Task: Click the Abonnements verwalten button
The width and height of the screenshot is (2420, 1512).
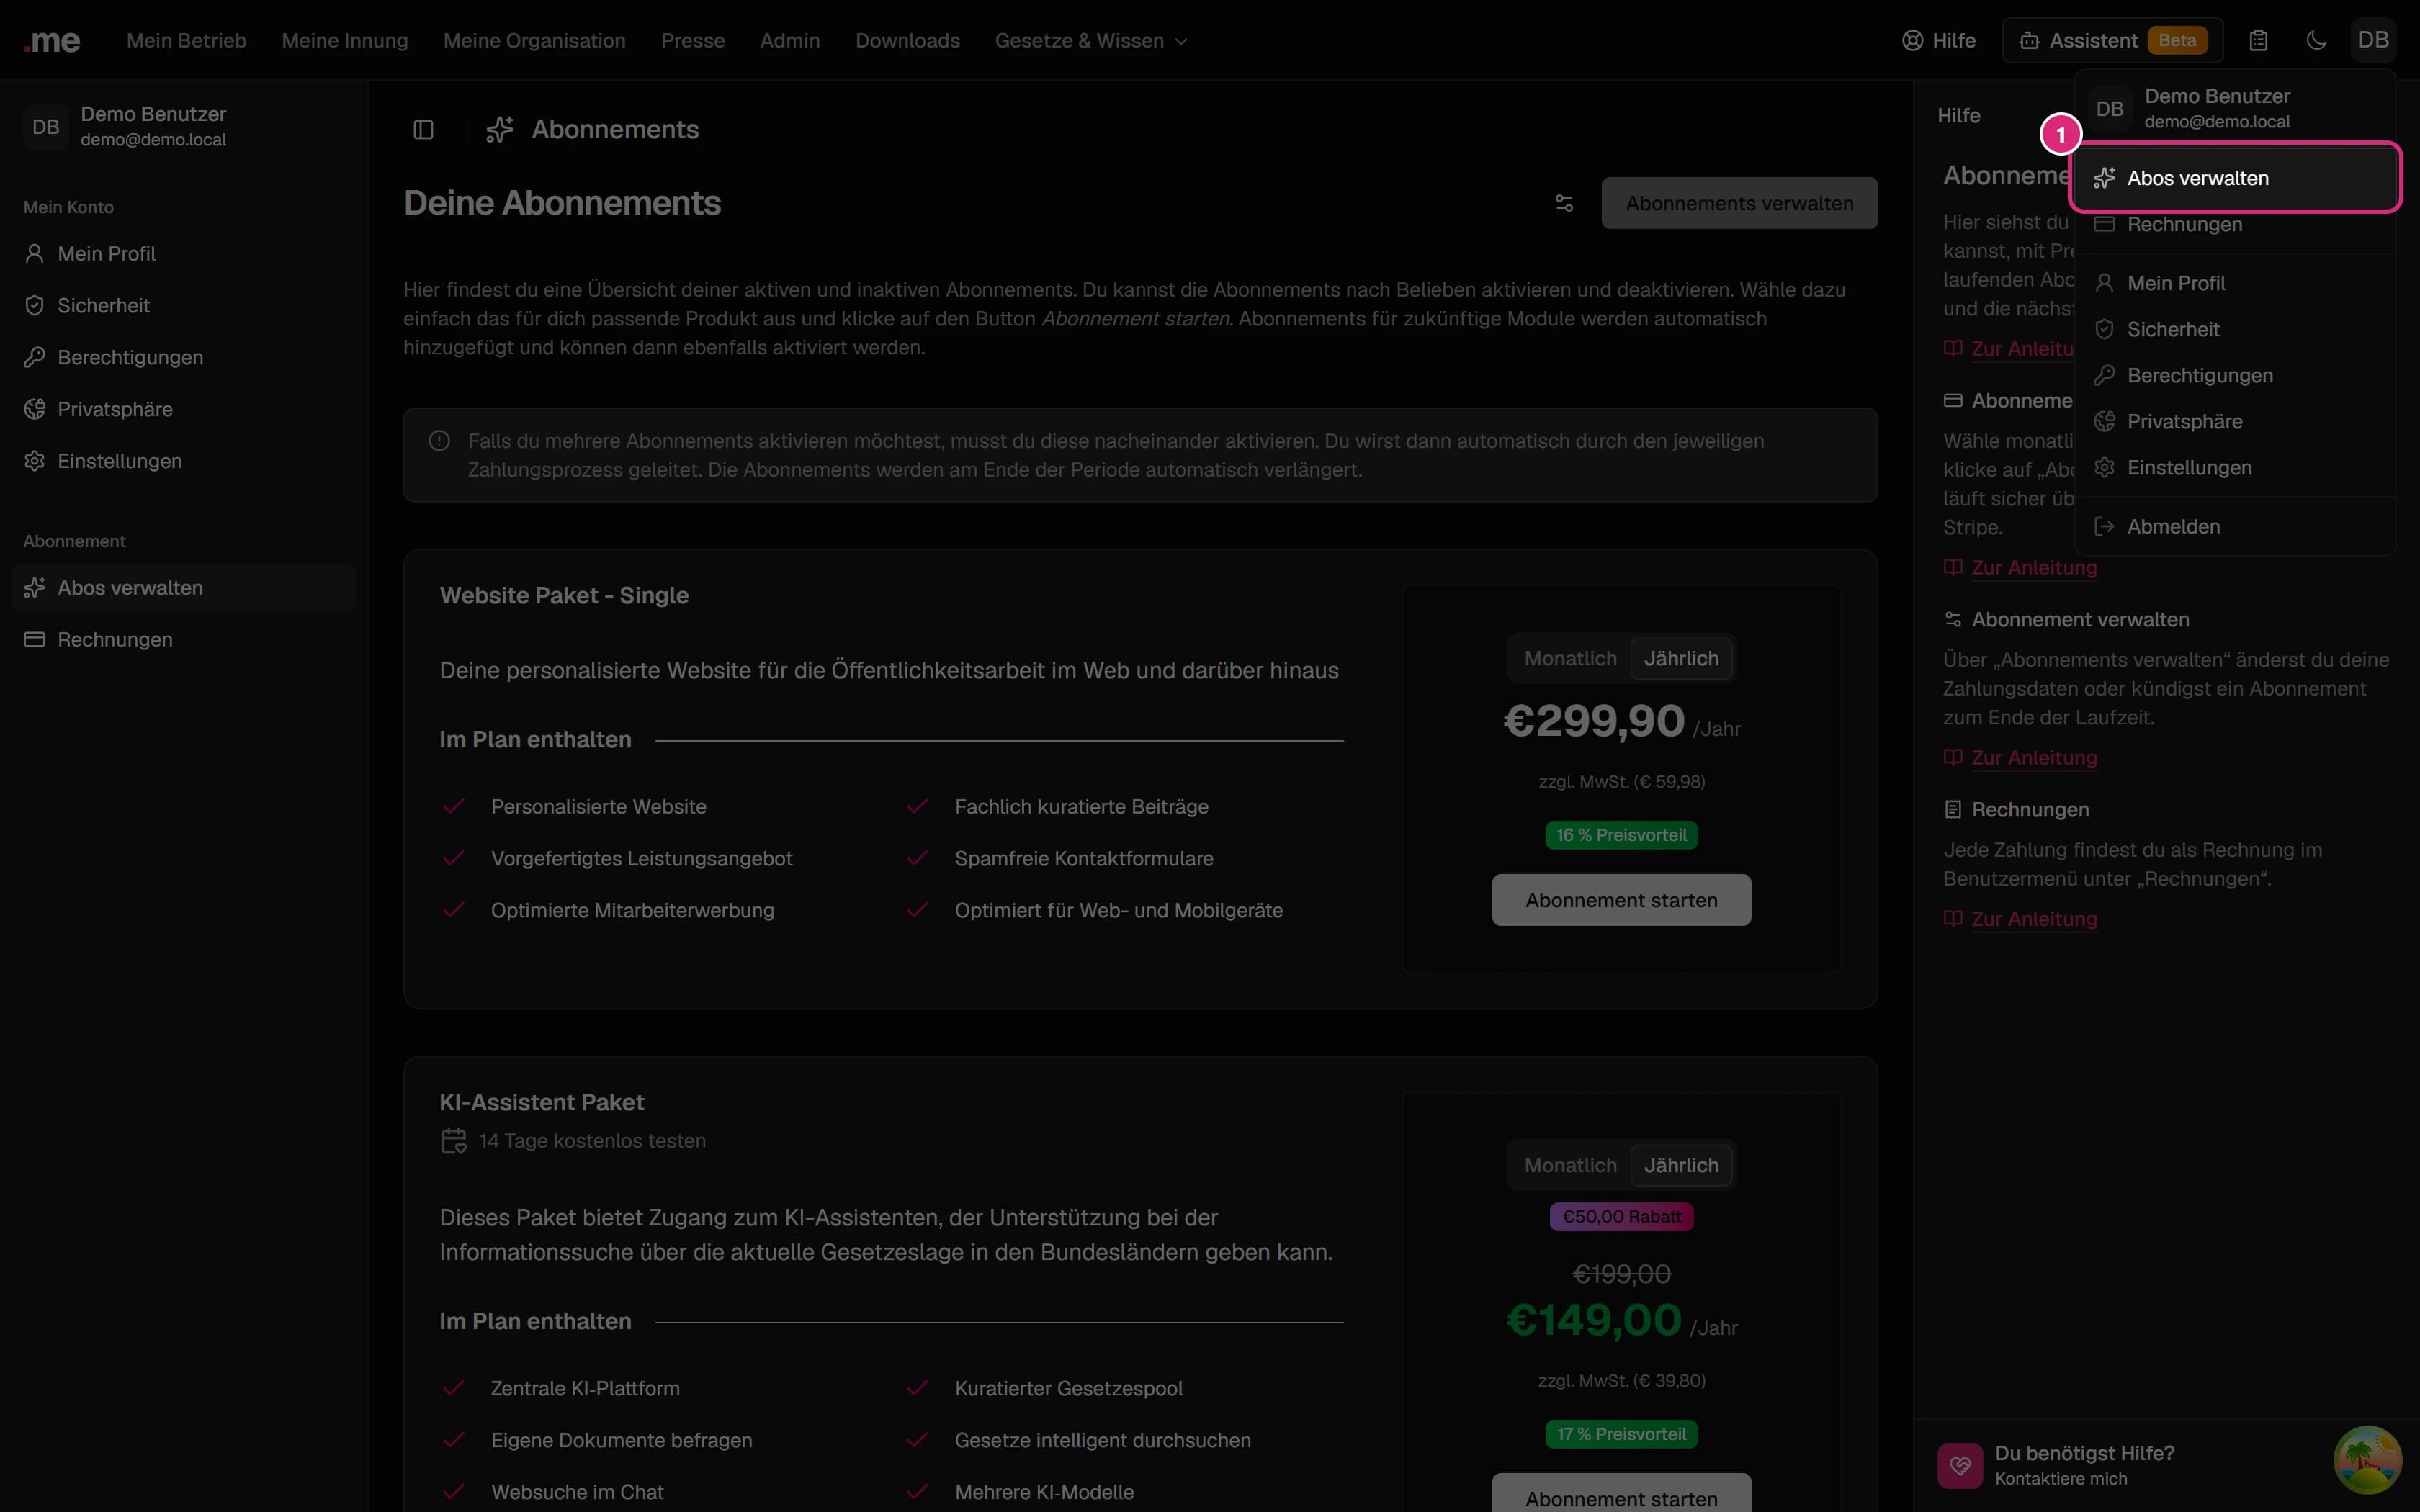Action: pos(1739,203)
